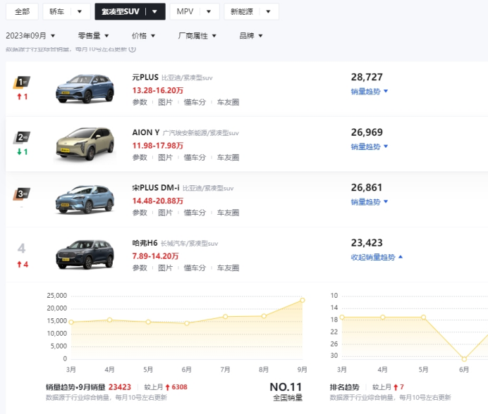Open 参数 for 元PLUS

pos(140,102)
